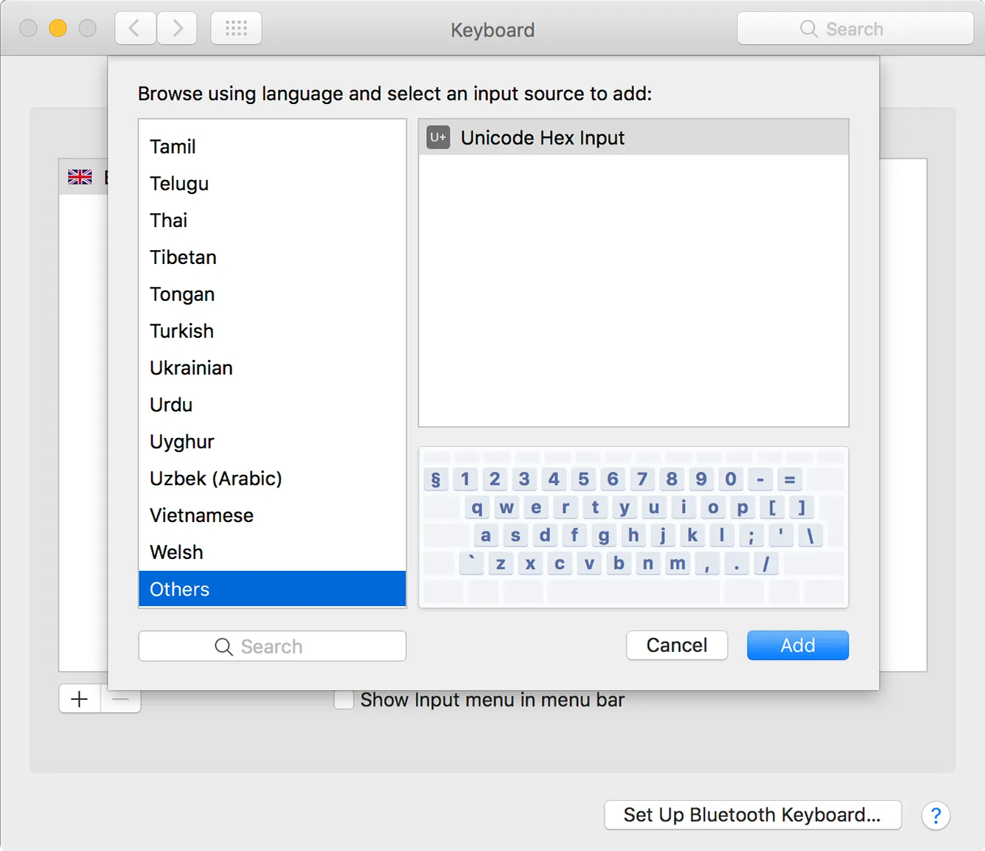
Task: Add an input source with the plus icon
Action: [79, 698]
